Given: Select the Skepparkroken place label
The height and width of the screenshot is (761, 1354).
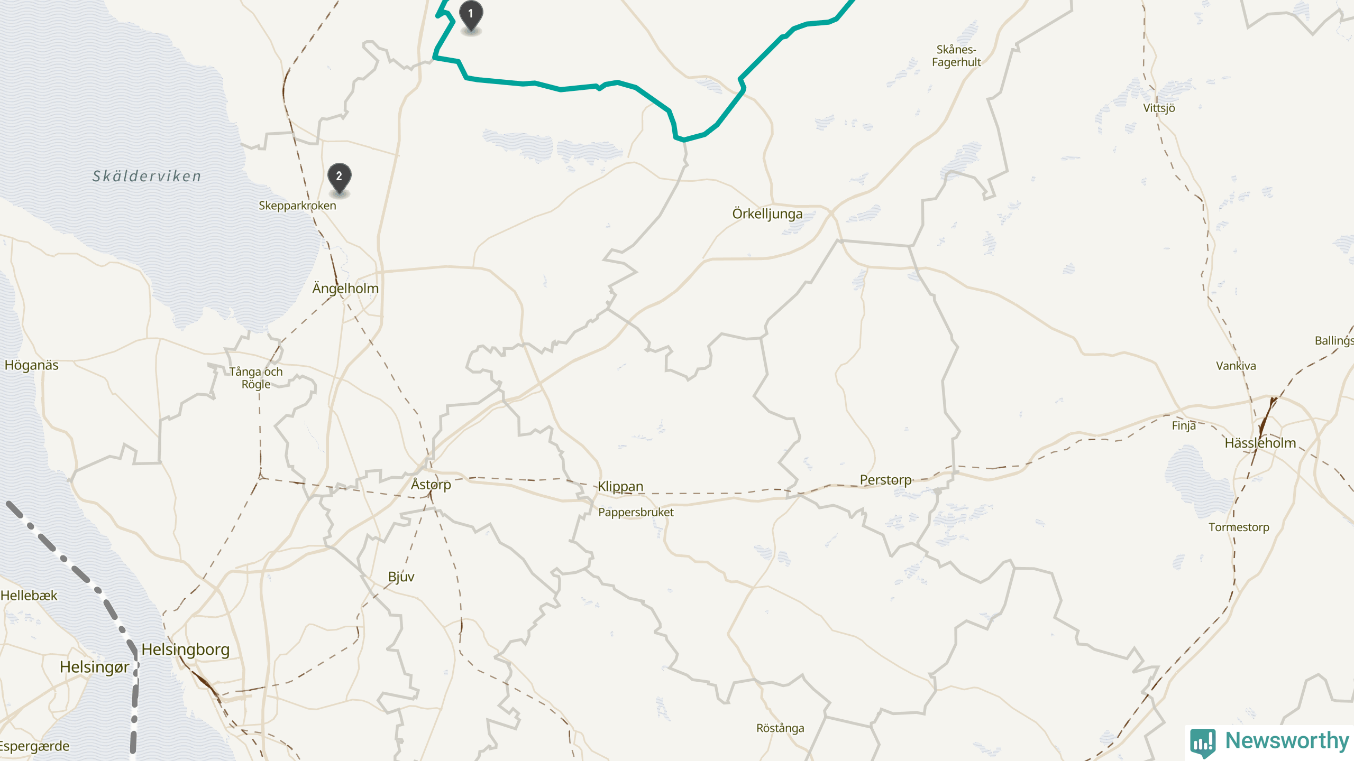Looking at the screenshot, I should (x=297, y=206).
